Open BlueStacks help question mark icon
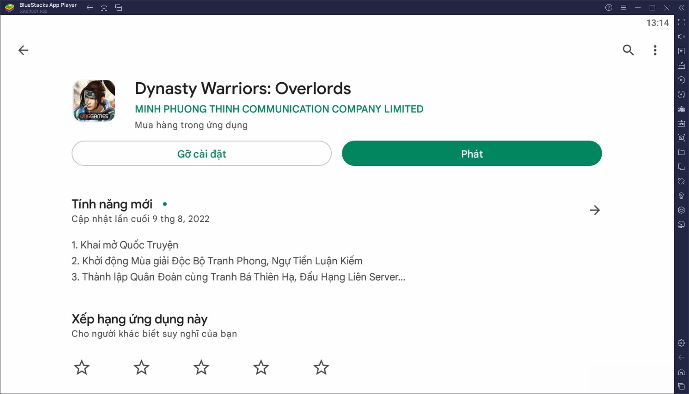Viewport: 689px width, 394px height. click(609, 8)
